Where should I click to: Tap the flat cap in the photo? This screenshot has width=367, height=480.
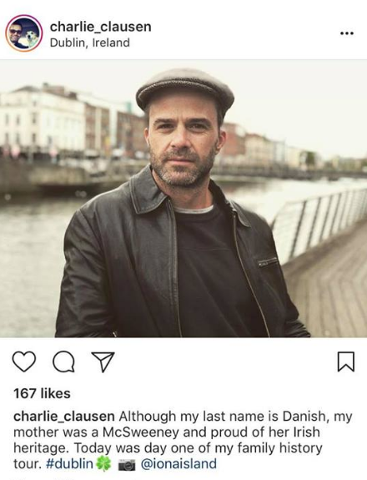pyautogui.click(x=185, y=88)
